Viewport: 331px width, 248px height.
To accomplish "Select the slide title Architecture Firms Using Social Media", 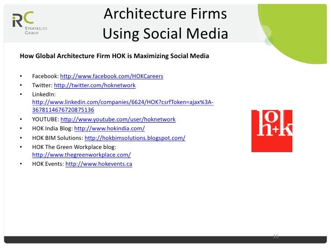I will pyautogui.click(x=165, y=24).
